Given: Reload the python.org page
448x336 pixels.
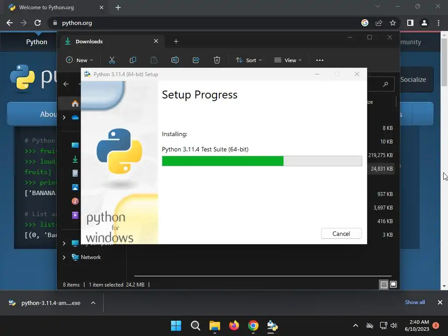Looking at the screenshot, I should pyautogui.click(x=38, y=23).
